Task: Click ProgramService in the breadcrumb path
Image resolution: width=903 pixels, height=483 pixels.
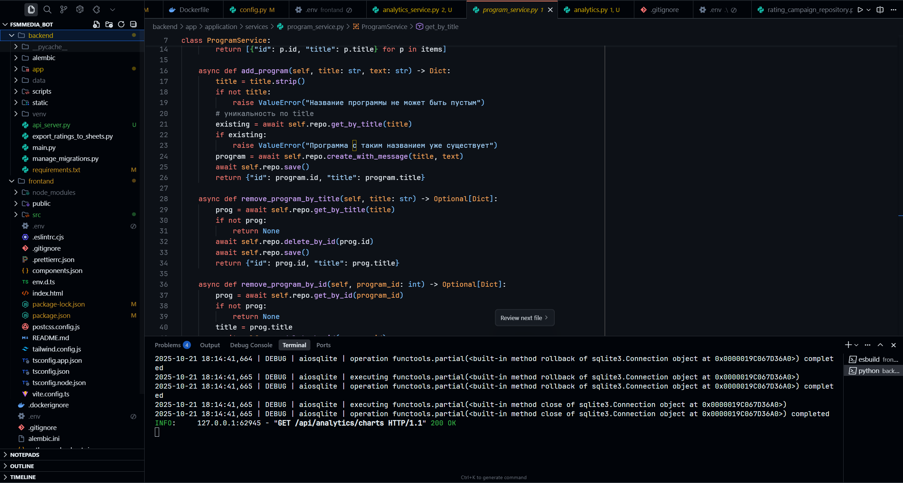Action: pyautogui.click(x=384, y=27)
